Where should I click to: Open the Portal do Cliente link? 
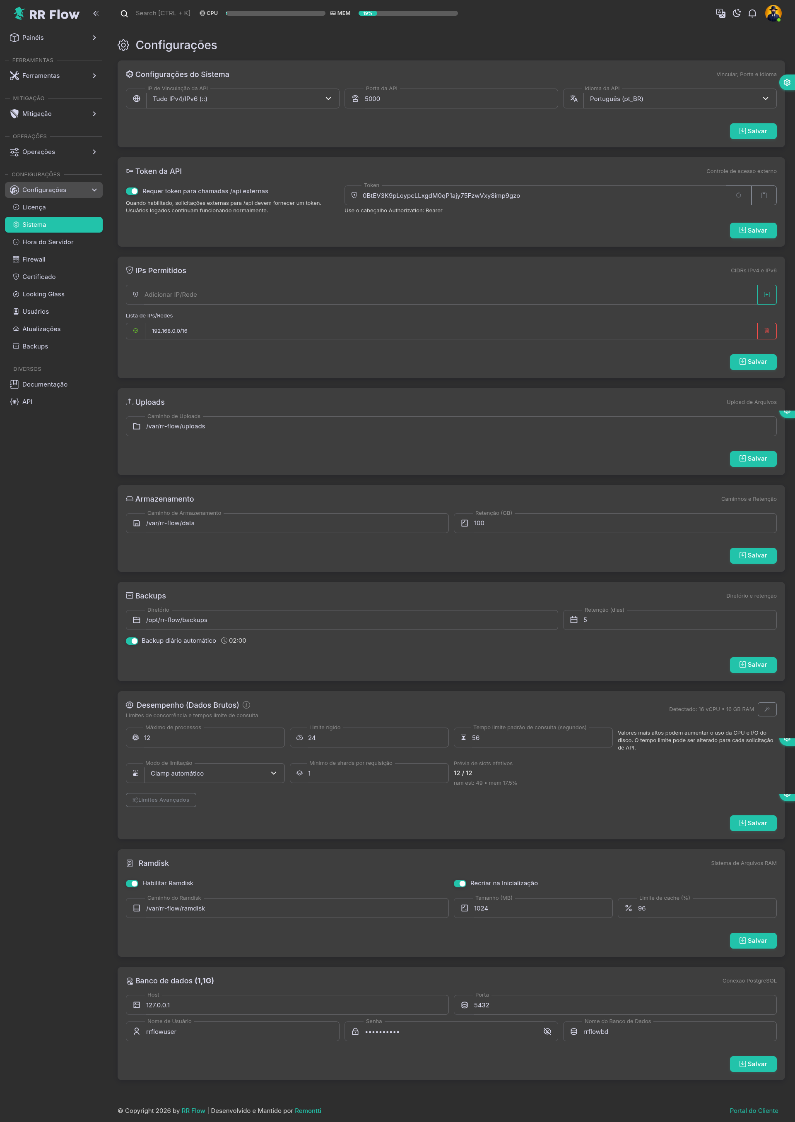754,1111
